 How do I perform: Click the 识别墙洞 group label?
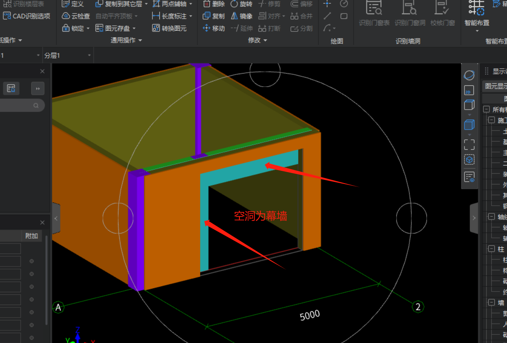tap(408, 41)
